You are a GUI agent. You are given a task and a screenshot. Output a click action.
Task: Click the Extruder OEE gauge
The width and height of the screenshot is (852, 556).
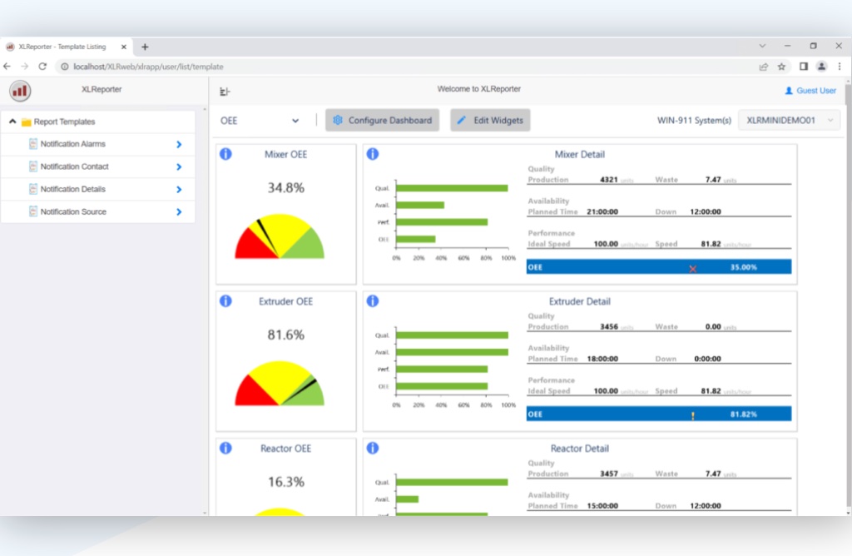tap(280, 383)
